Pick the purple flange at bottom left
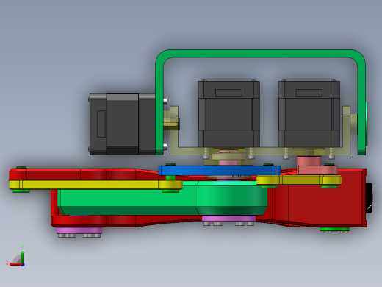382x287 pixels. pyautogui.click(x=79, y=230)
